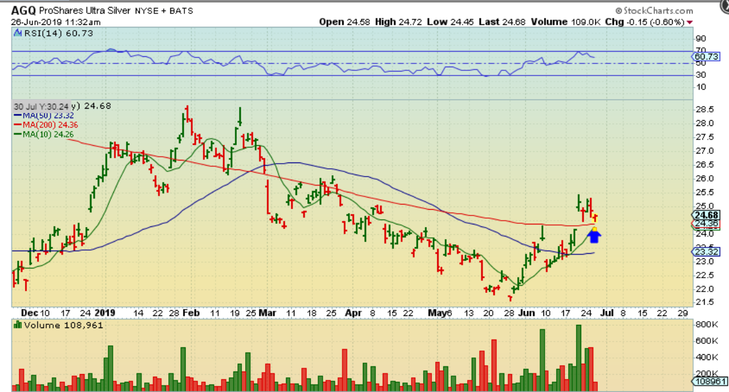Viewport: 729px width, 392px height.
Task: Click the Mar month label on date axis
Action: (267, 313)
